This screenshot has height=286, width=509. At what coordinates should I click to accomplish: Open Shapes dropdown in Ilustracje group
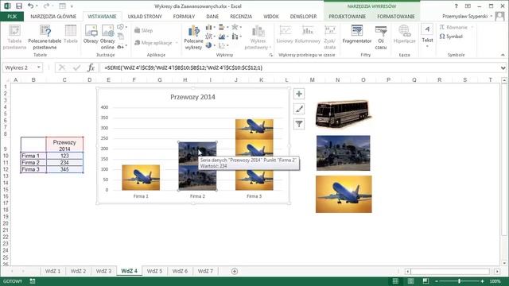click(122, 27)
